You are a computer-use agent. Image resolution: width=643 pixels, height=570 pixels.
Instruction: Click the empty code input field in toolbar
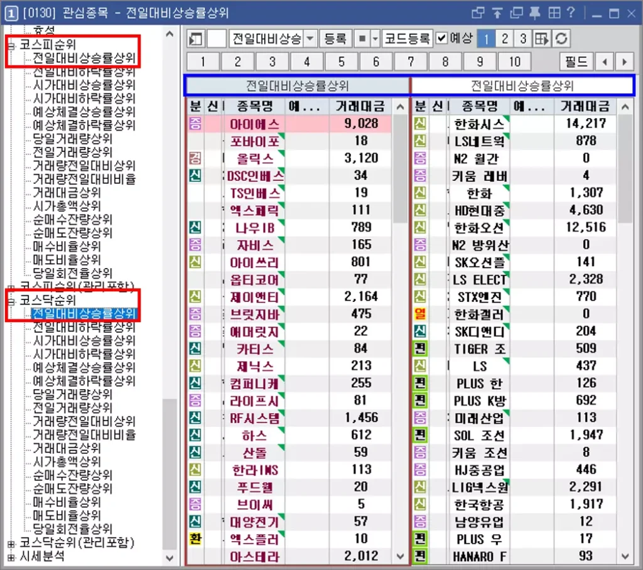point(217,39)
